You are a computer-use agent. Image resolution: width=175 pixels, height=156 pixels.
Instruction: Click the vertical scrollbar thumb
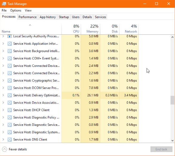[x=172, y=100]
